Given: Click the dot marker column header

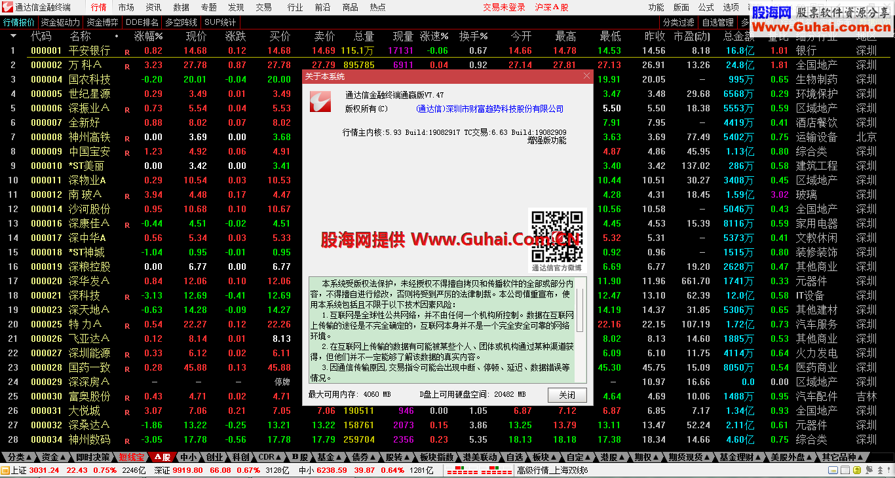Looking at the screenshot, I should pyautogui.click(x=117, y=37).
